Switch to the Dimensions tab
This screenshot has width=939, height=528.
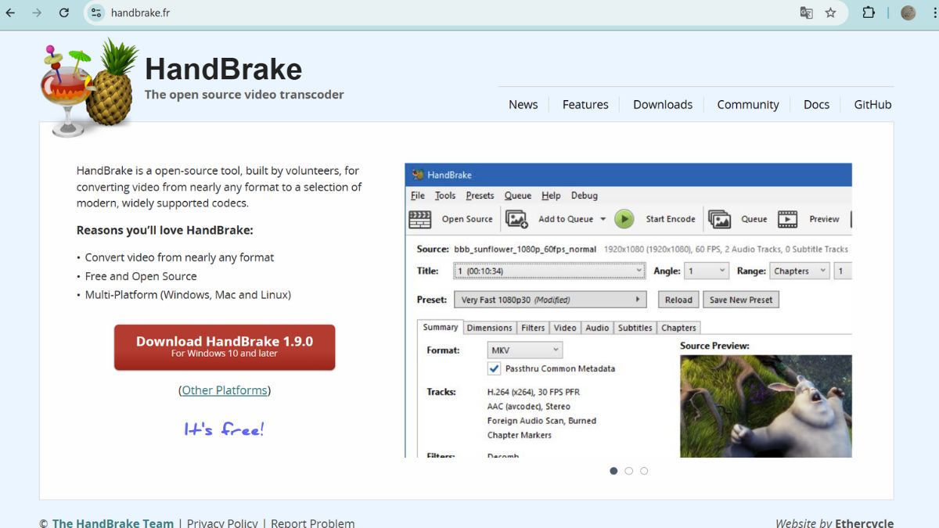tap(489, 328)
